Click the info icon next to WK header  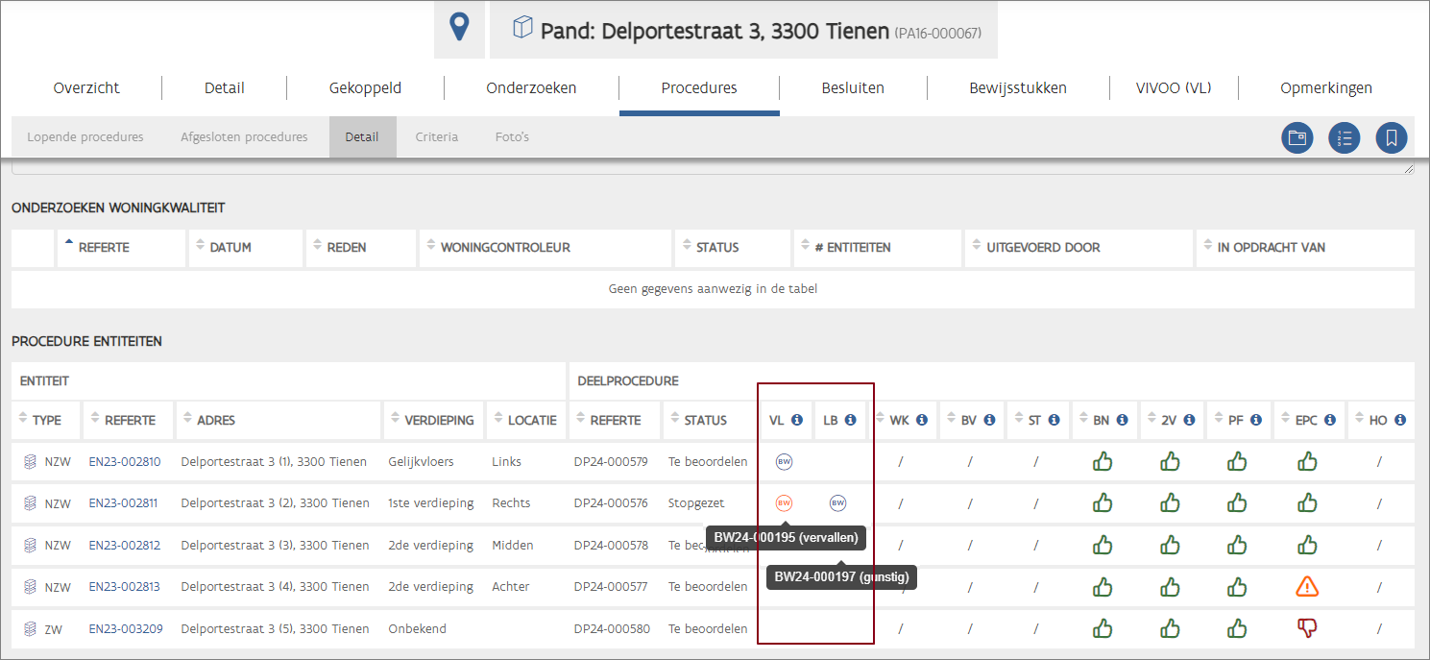(x=921, y=420)
